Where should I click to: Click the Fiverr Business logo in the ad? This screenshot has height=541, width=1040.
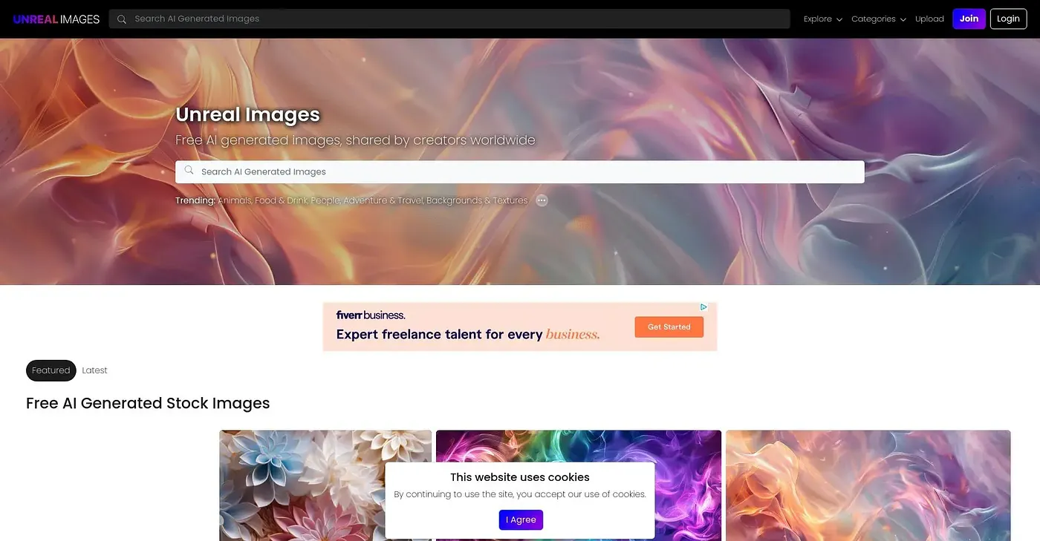[371, 315]
